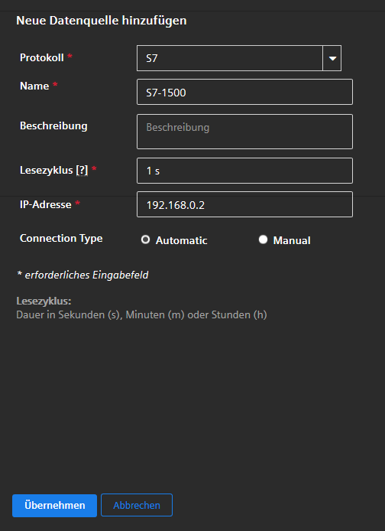385x531 pixels.
Task: Open the Protokoll dropdown arrow
Action: (x=332, y=58)
